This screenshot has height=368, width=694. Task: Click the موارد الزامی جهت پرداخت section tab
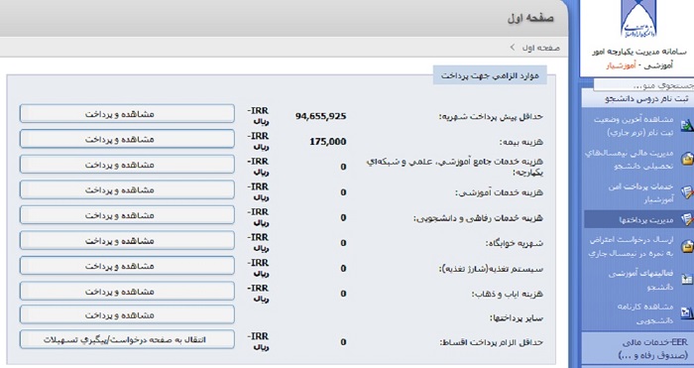click(490, 75)
